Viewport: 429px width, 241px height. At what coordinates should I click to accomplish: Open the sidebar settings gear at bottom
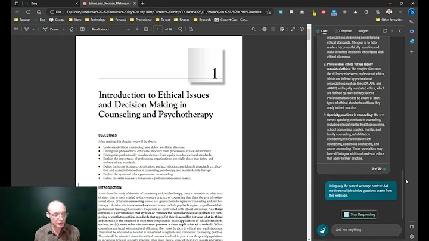[412, 237]
